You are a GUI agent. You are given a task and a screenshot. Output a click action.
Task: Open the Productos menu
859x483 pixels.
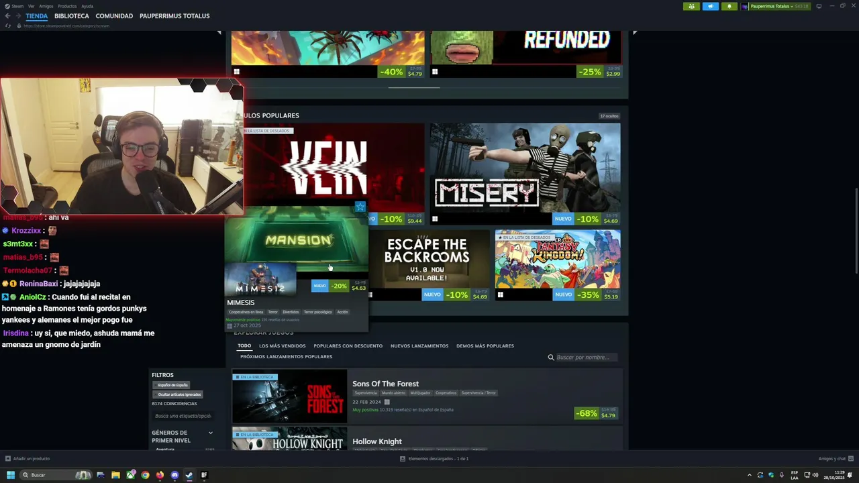click(x=67, y=6)
